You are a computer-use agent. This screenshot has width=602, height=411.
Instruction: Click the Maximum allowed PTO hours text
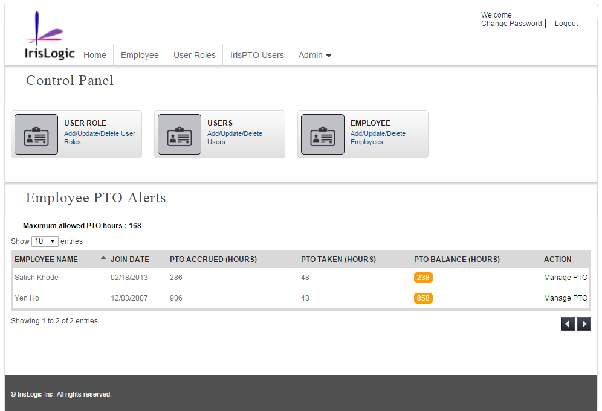pos(82,226)
